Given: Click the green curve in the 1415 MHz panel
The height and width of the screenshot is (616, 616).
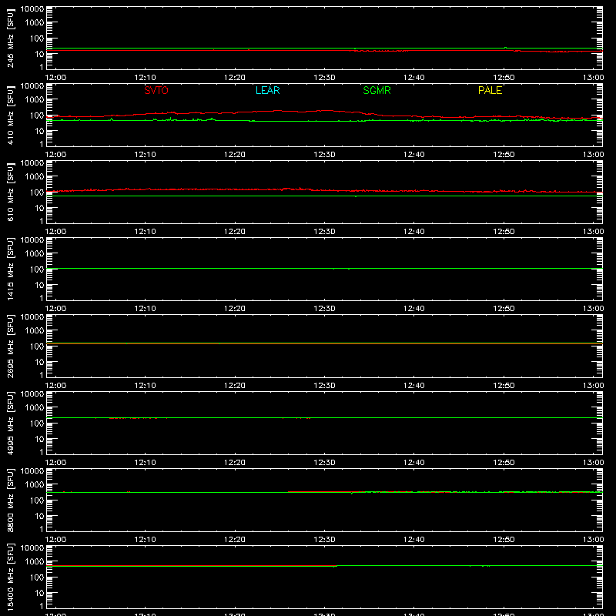Looking at the screenshot, I should tap(324, 268).
